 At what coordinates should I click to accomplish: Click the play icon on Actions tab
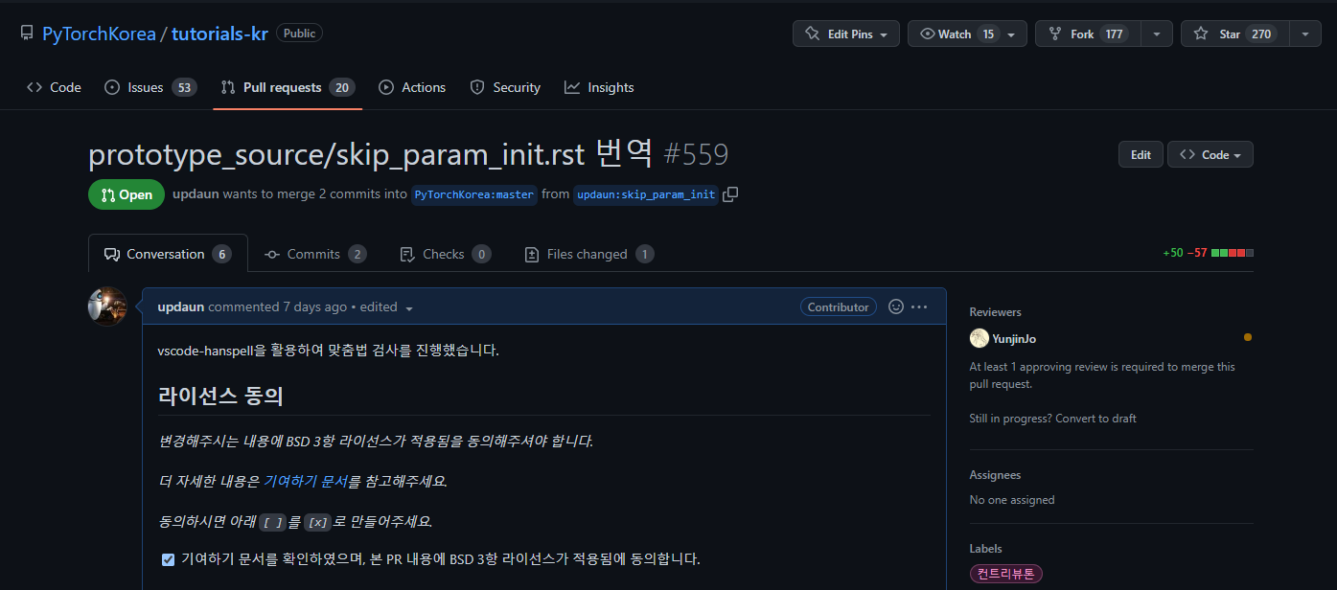coord(386,87)
